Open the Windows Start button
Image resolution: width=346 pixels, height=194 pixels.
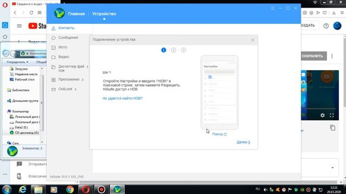pyautogui.click(x=6, y=189)
